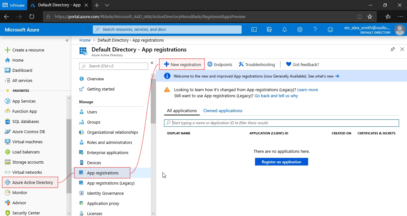This screenshot has width=407, height=216.
Task: Click the application name filter field
Action: tap(281, 123)
